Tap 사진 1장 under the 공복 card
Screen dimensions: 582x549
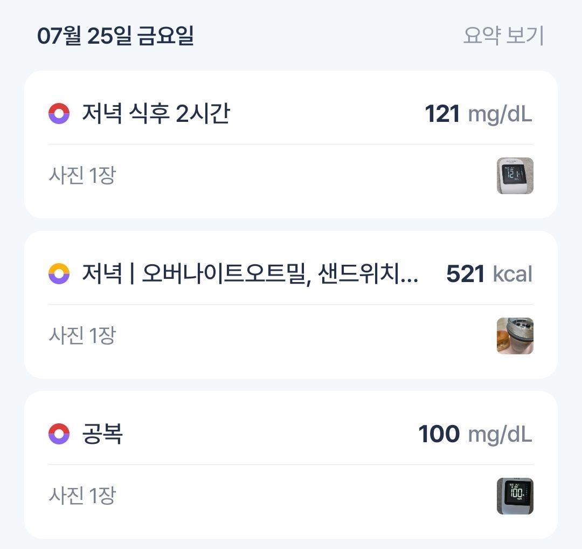(x=82, y=496)
